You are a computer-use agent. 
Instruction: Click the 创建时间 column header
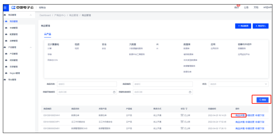coord(212,109)
